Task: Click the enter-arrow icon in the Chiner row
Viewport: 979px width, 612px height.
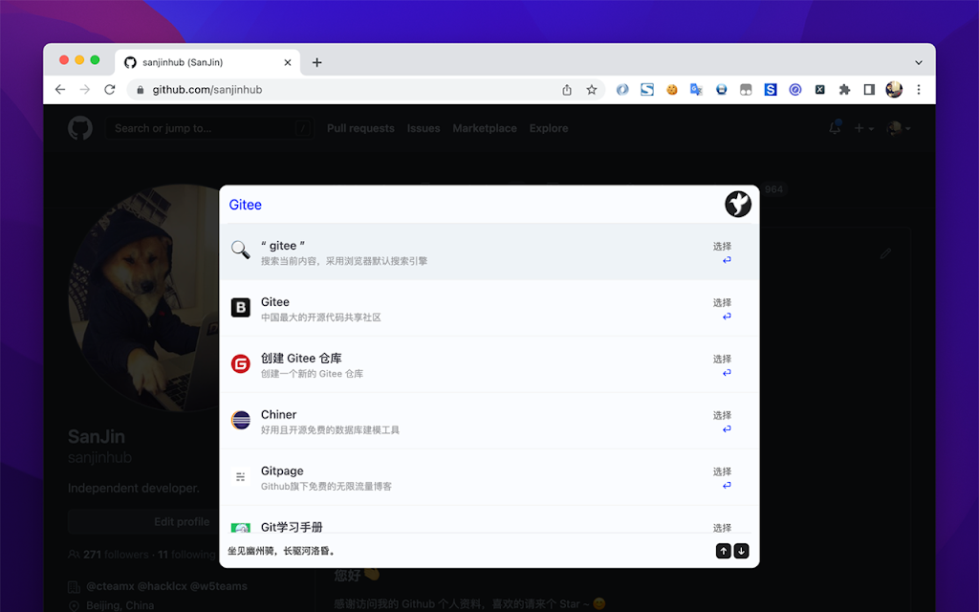Action: [727, 429]
